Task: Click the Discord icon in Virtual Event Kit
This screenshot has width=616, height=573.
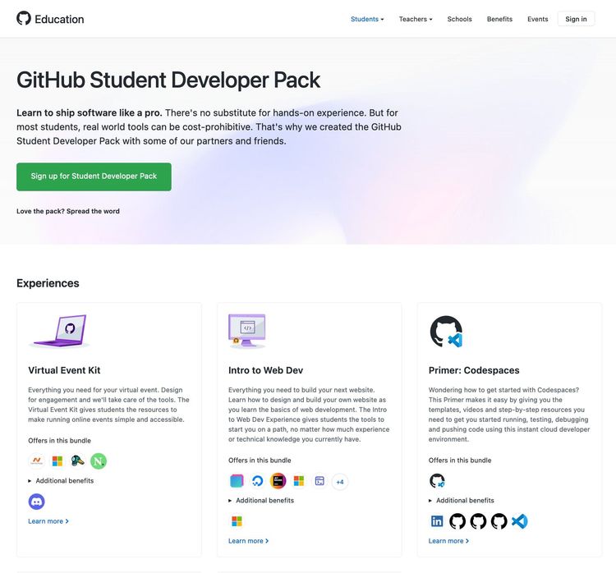Action: coord(36,502)
